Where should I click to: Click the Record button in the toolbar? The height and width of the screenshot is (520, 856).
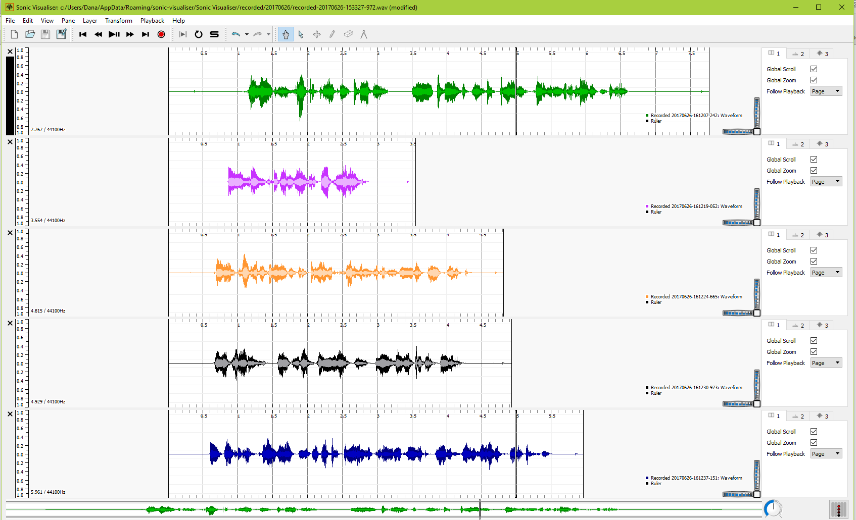tap(161, 34)
